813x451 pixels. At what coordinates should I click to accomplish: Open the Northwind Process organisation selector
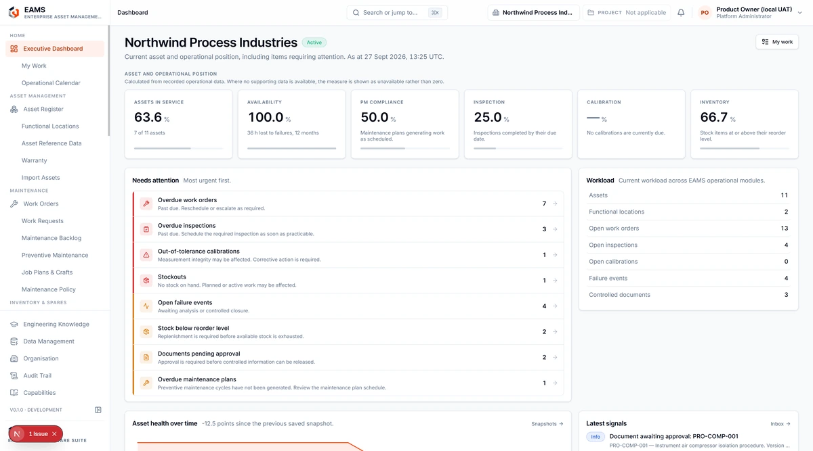pos(533,12)
